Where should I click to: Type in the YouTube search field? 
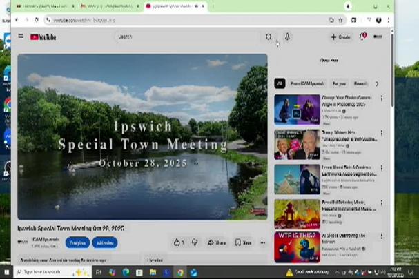click(186, 37)
